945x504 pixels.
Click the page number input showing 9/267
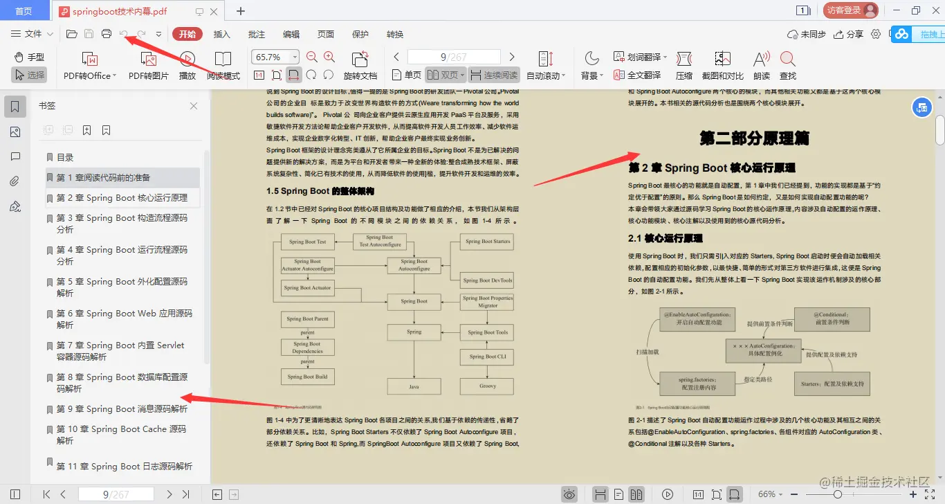453,56
